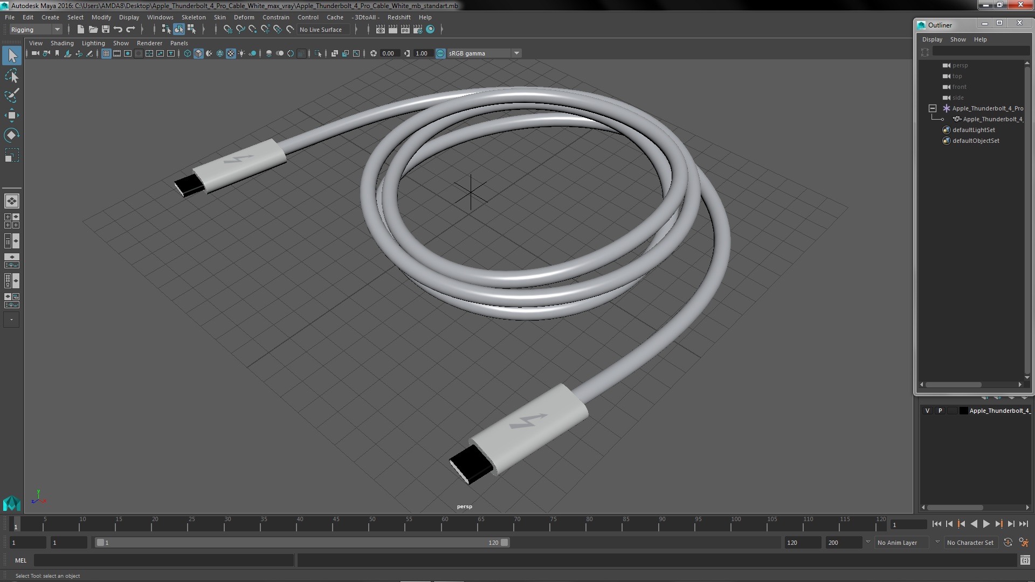This screenshot has width=1035, height=582.
Task: Toggle textured display in viewport
Action: (231, 53)
